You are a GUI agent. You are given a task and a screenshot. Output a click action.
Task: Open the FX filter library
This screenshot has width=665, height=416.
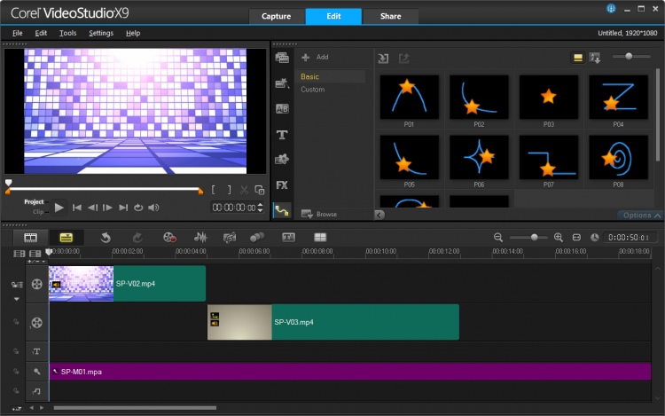[282, 185]
